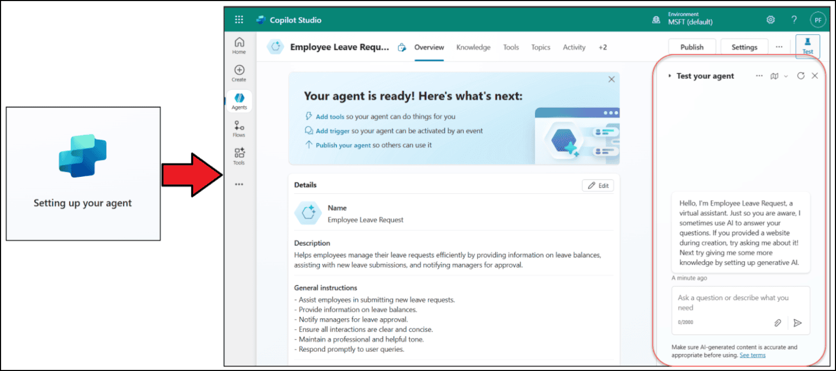Toggle the Test pane button
Viewport: 836px width, 371px height.
click(807, 46)
